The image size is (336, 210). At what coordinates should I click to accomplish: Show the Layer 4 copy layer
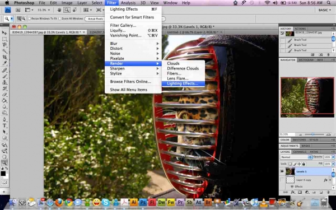coord(282,180)
